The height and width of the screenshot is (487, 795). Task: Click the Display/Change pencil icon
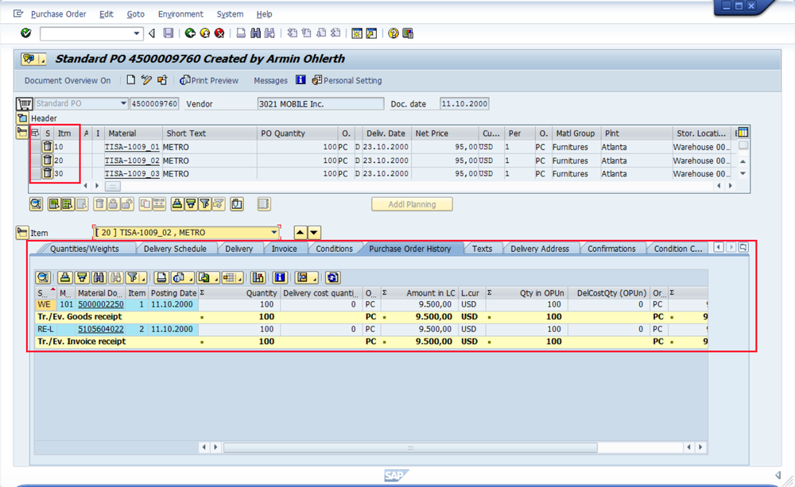pyautogui.click(x=146, y=79)
